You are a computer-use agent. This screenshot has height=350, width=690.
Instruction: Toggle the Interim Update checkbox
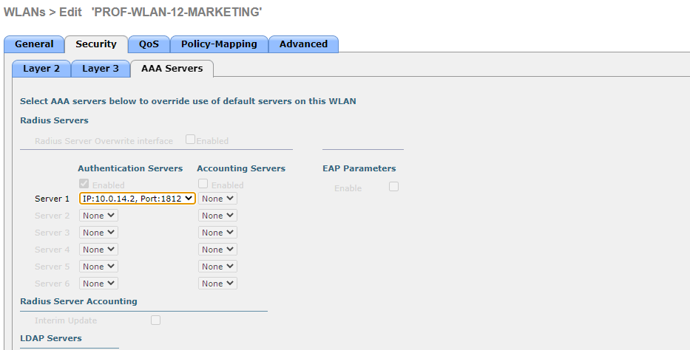click(155, 320)
